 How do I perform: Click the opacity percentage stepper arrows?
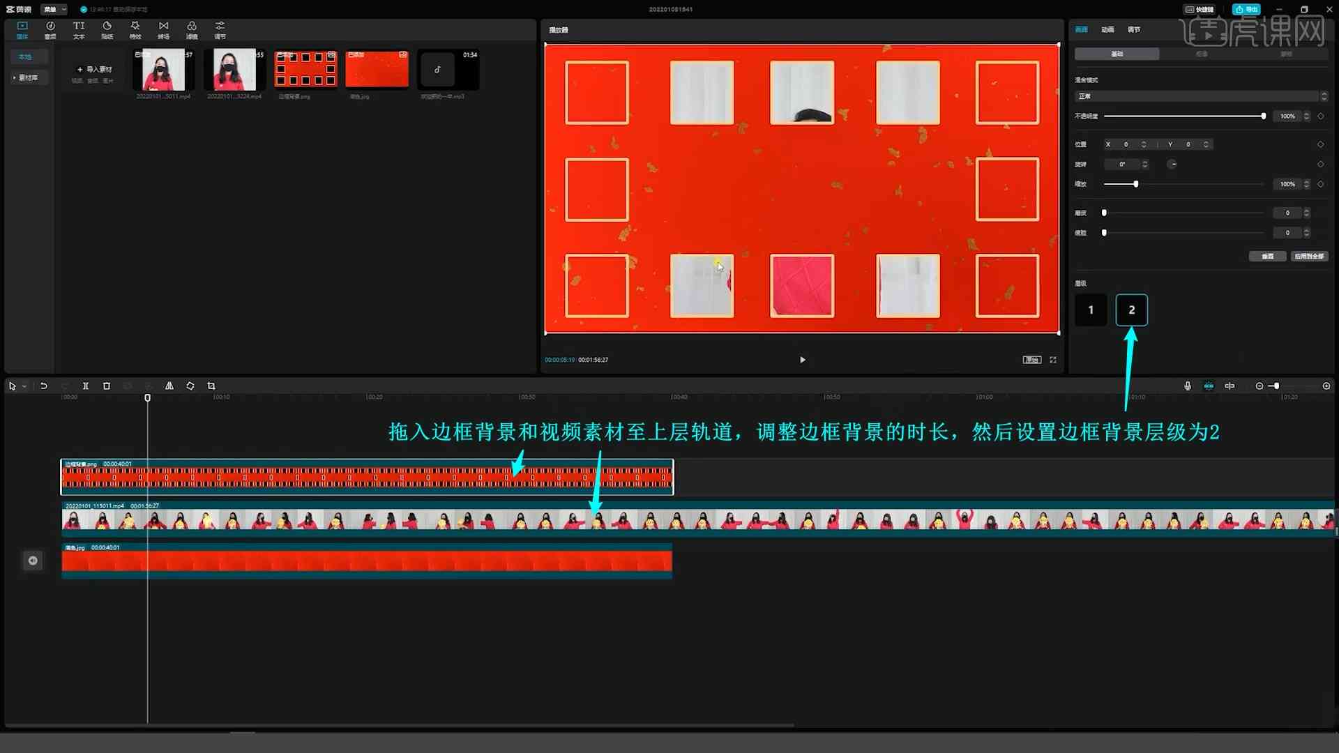point(1307,116)
